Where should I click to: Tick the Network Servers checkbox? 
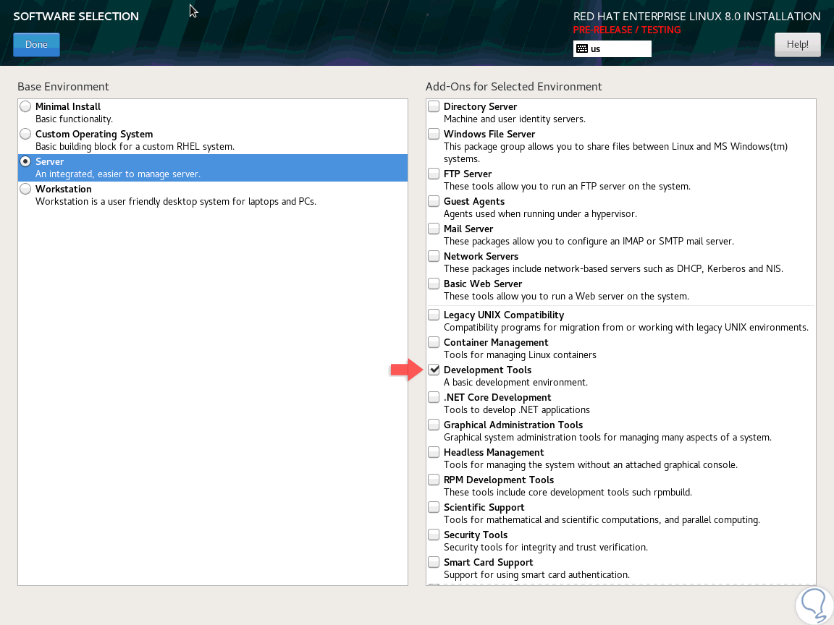pyautogui.click(x=434, y=256)
